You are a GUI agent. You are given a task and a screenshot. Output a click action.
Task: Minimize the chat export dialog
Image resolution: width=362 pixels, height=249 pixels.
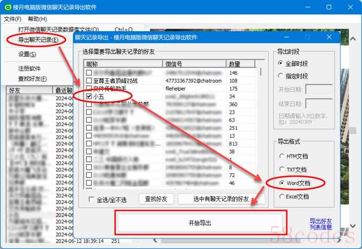(x=286, y=37)
